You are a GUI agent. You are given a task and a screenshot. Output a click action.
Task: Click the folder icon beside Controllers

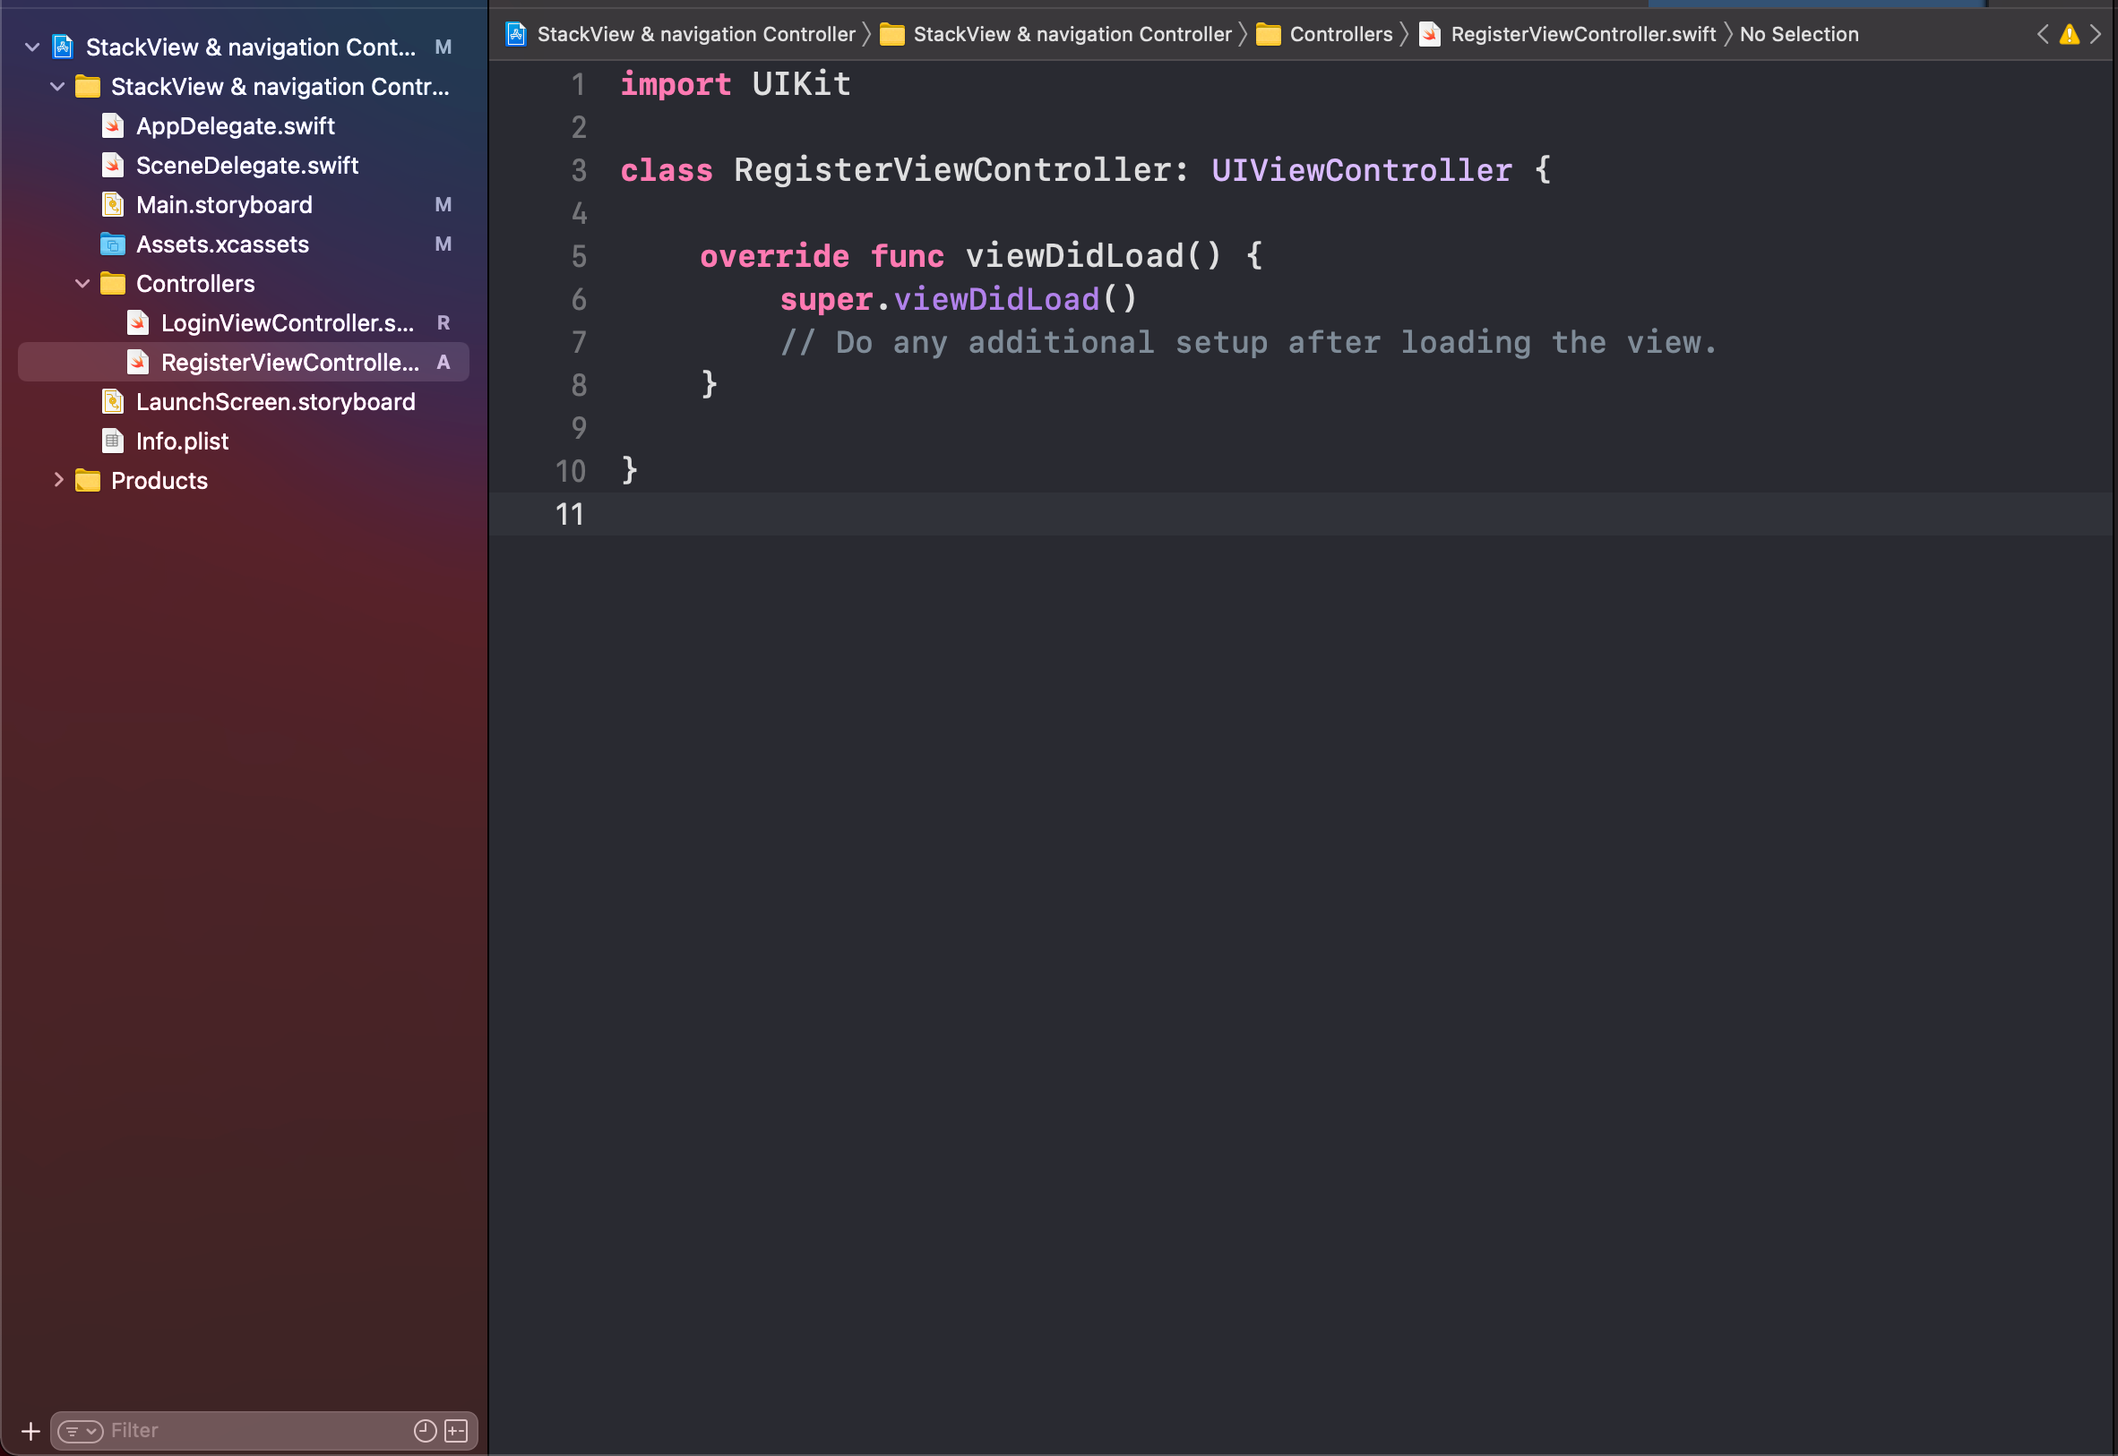tap(112, 284)
